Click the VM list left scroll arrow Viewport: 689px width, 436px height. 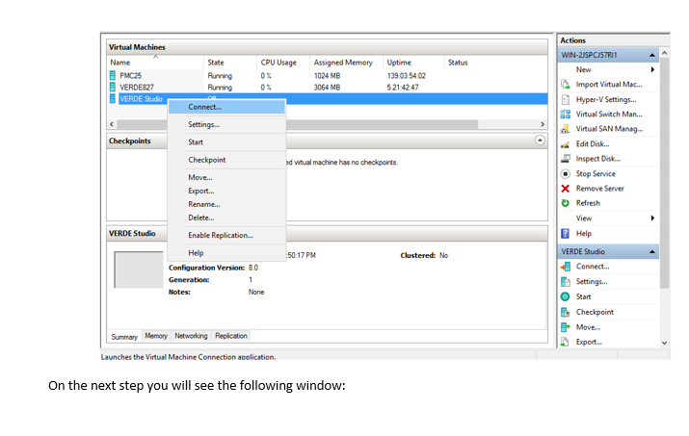pos(112,124)
